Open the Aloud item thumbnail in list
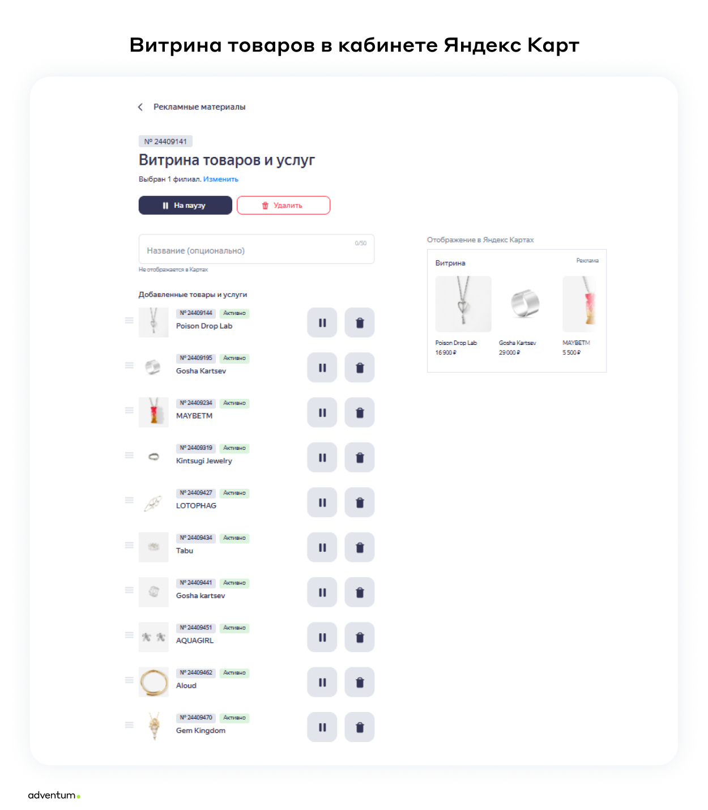Viewport: 708px width, 810px height. click(x=153, y=683)
